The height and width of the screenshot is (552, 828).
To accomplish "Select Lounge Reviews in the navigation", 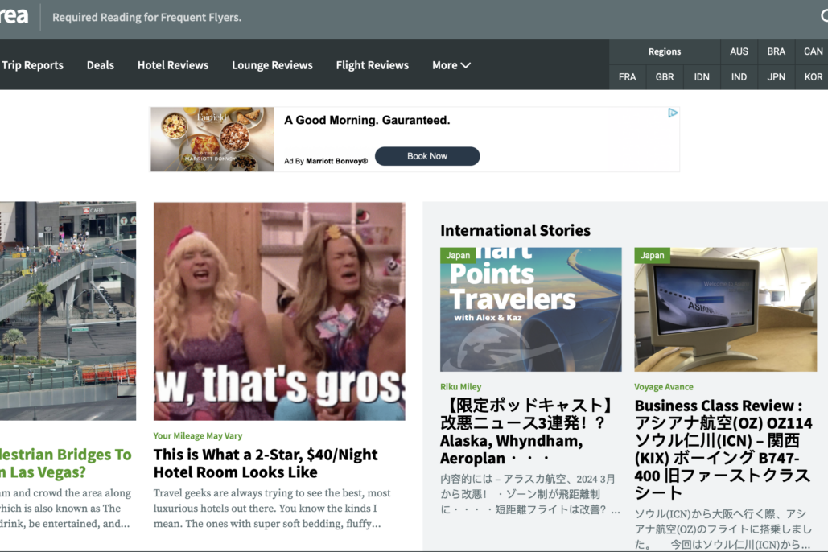I will click(x=272, y=65).
